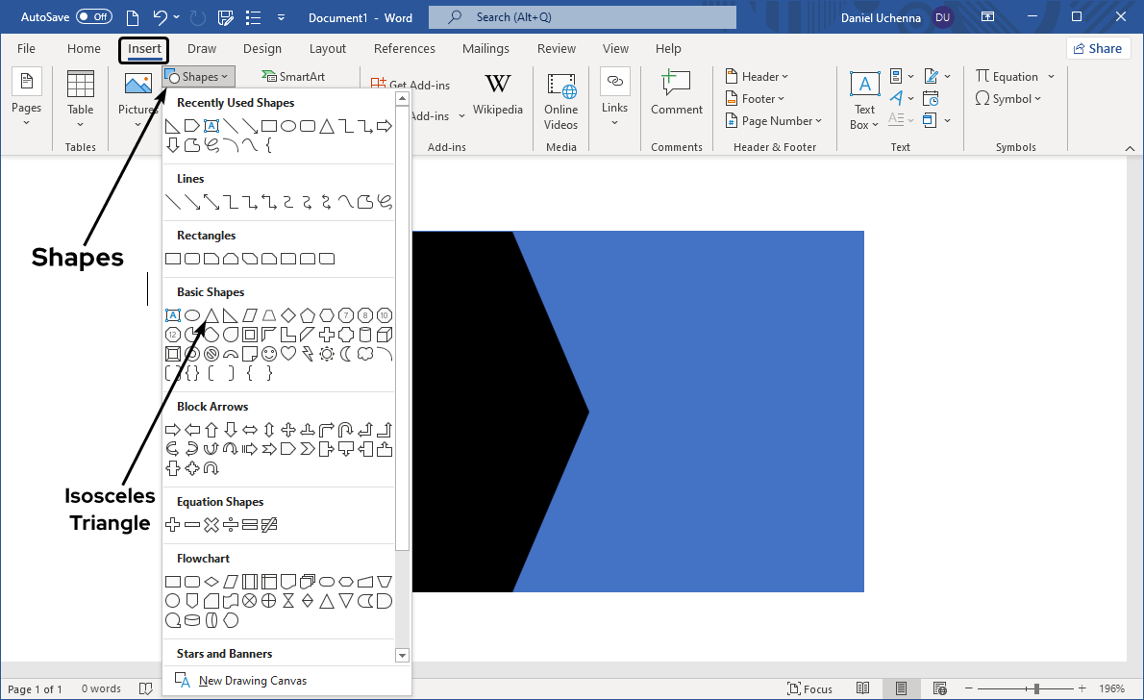Enable Focus mode in status bar
The width and height of the screenshot is (1144, 700).
coord(809,688)
